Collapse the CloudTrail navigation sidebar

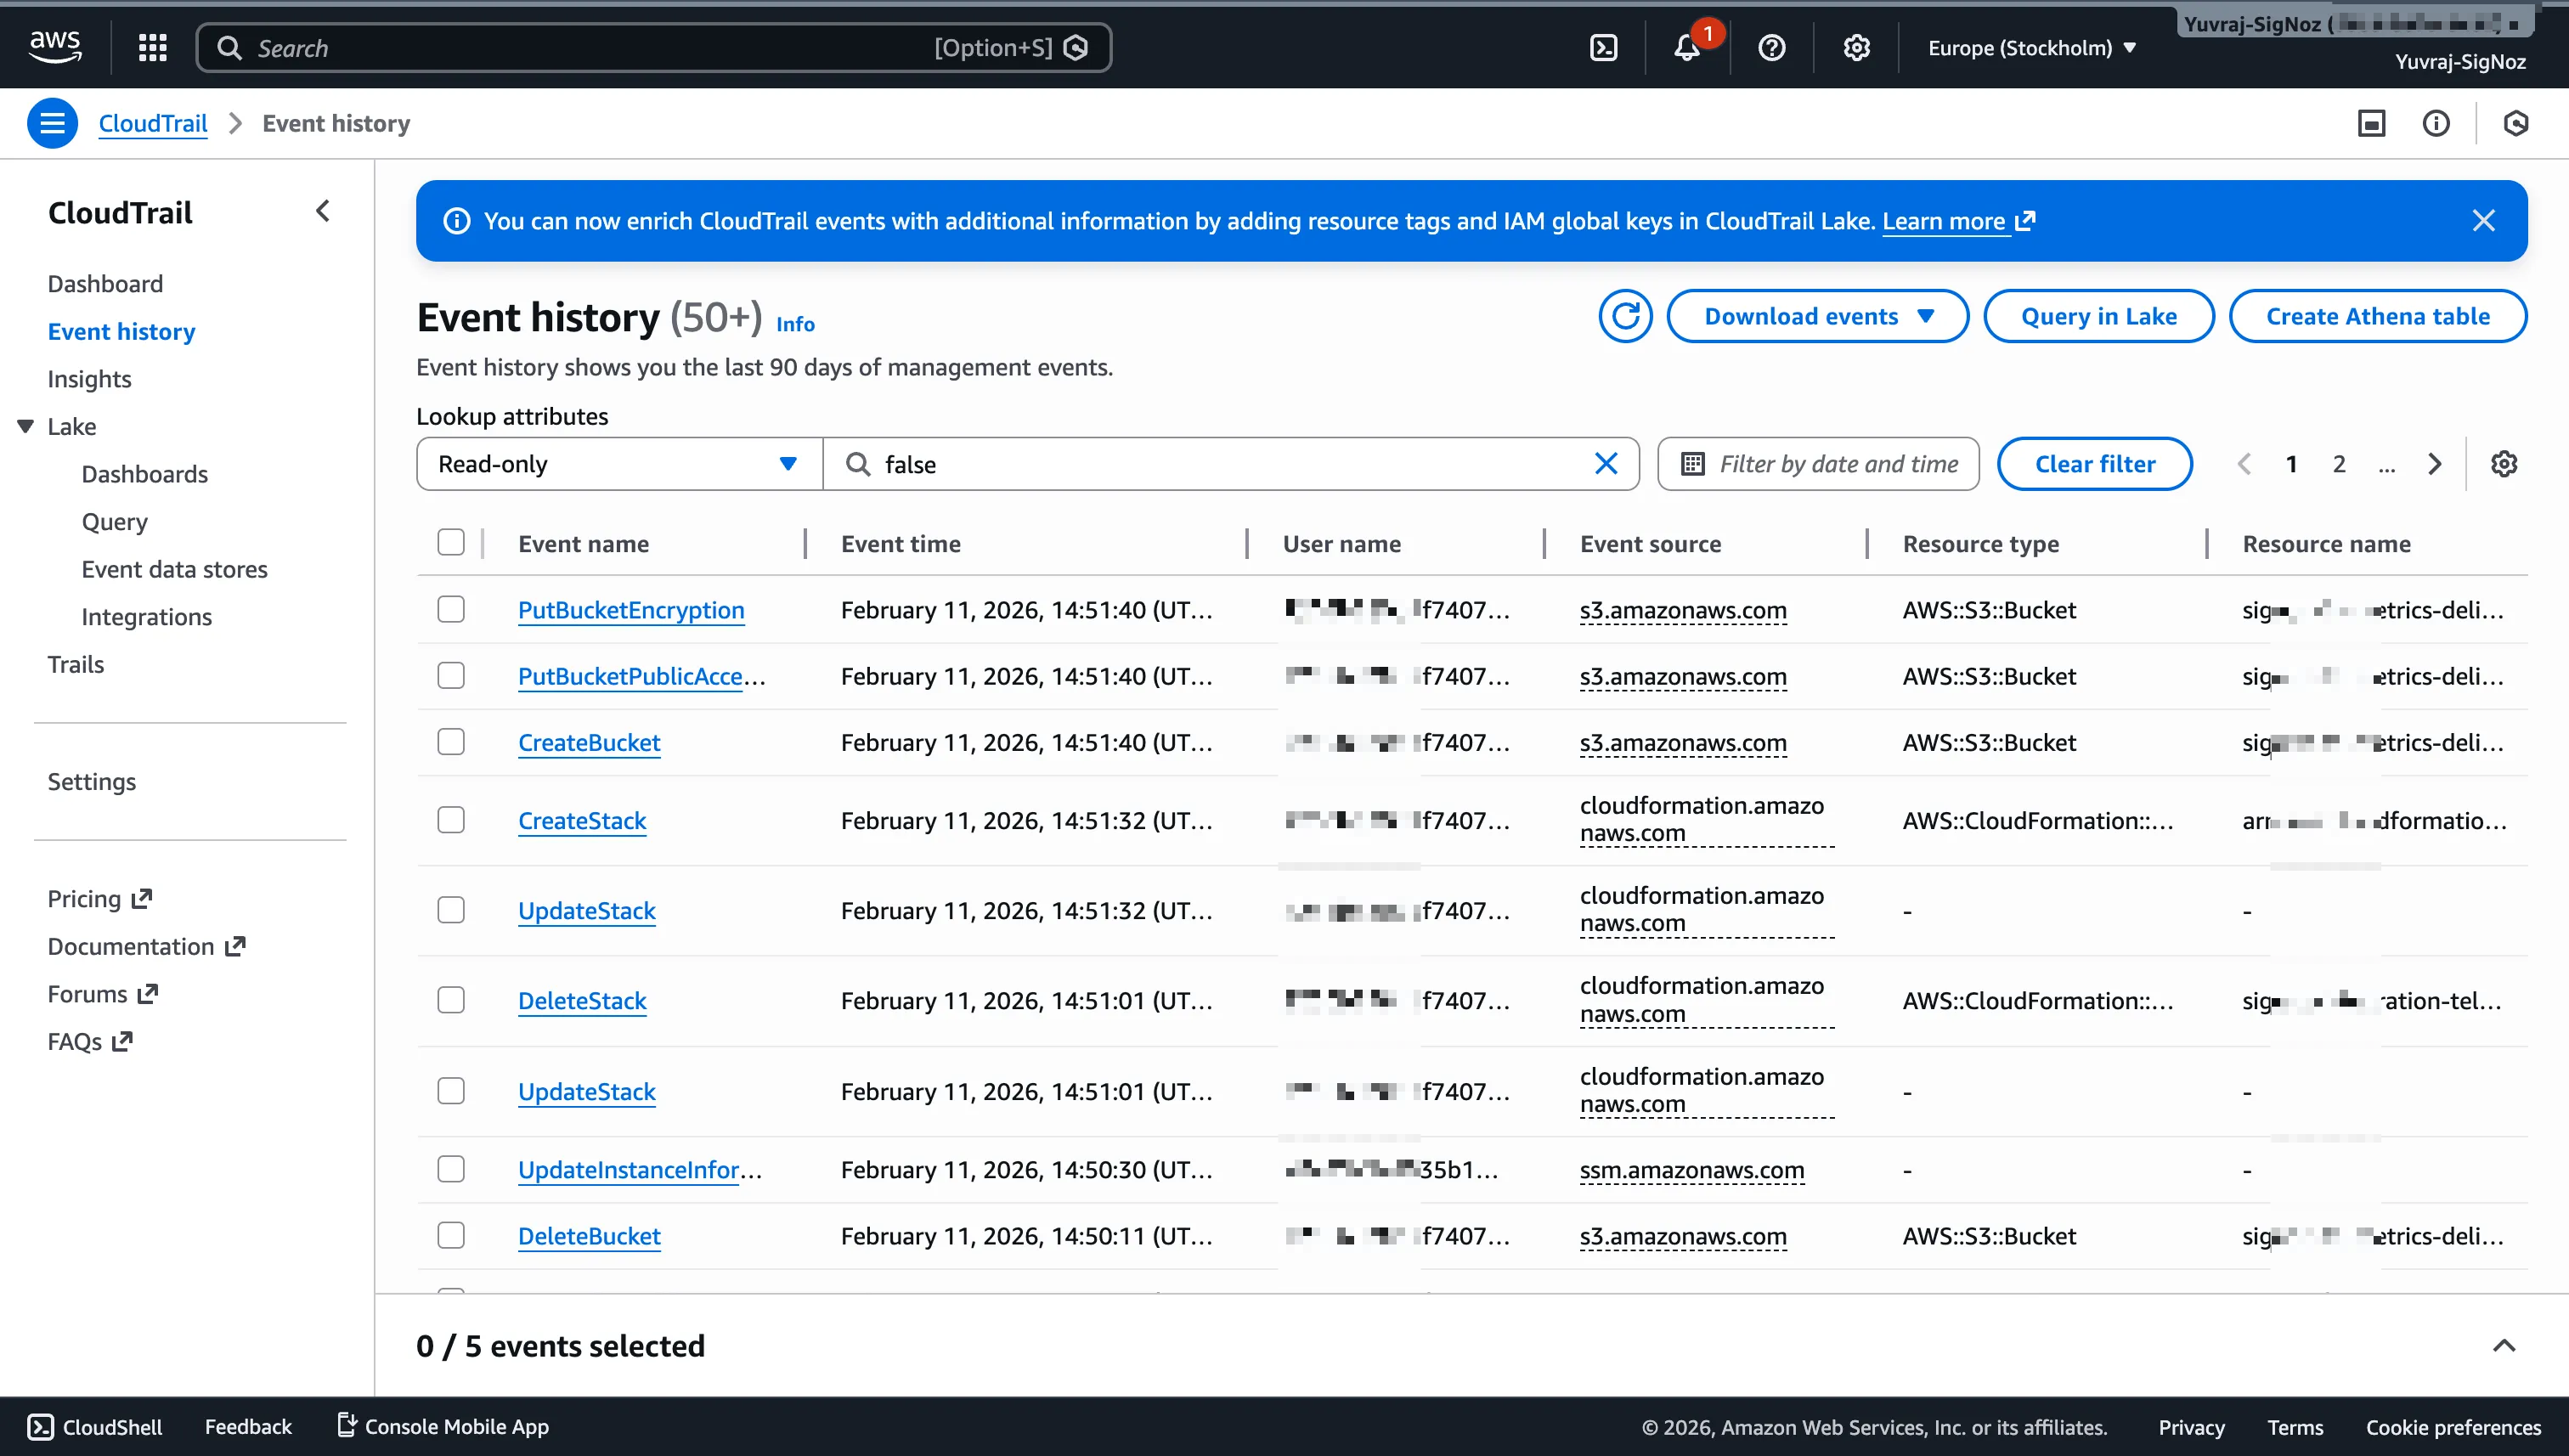(322, 210)
